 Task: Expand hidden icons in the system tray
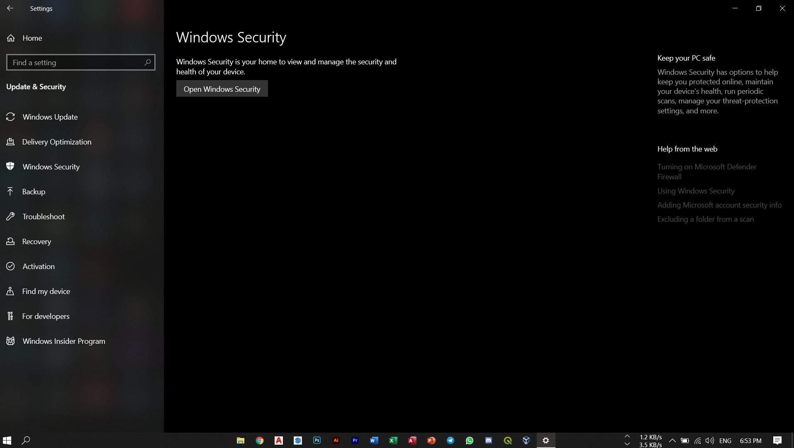(673, 441)
